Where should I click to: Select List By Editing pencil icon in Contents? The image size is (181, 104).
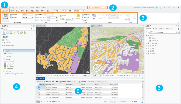click(x=15, y=33)
